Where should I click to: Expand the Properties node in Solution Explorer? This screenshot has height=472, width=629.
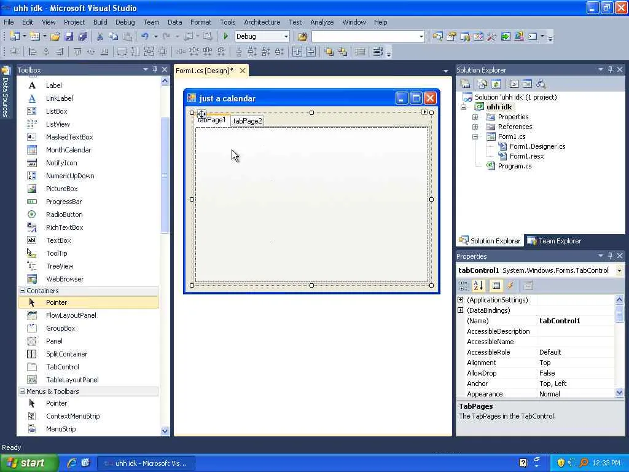475,117
